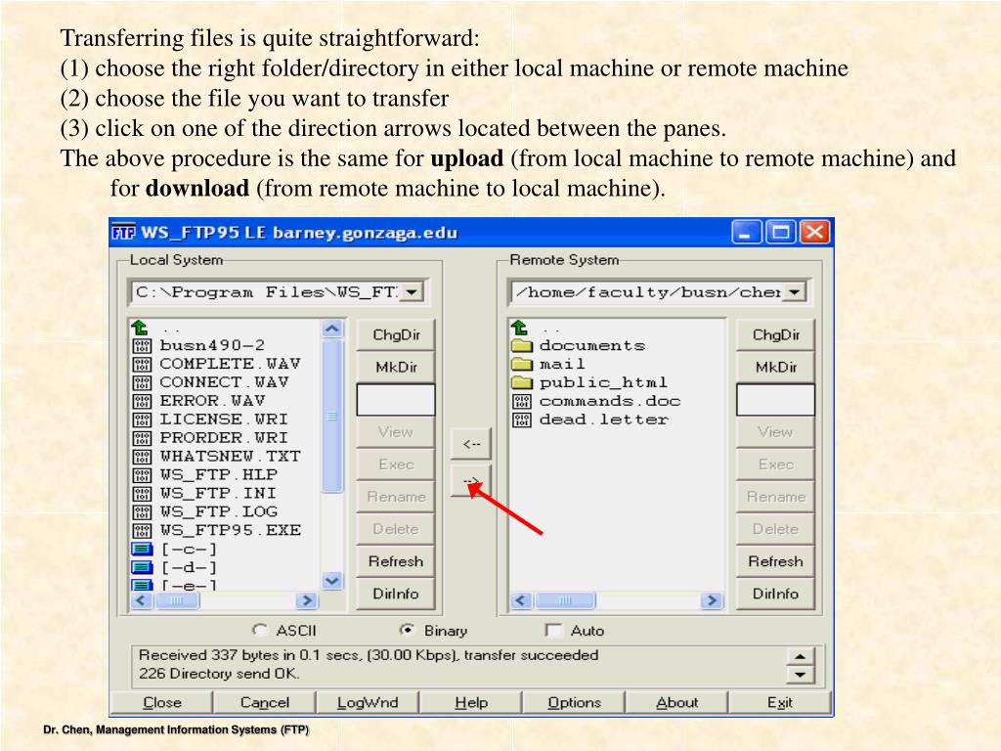
Task: Click the download left-arrow transfer button
Action: 470,444
